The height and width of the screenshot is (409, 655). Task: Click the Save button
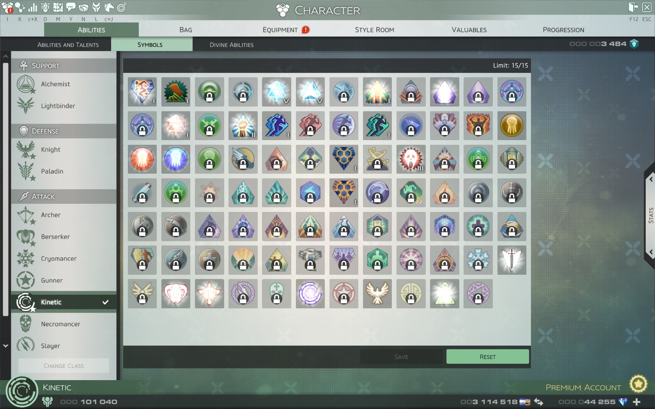click(401, 357)
